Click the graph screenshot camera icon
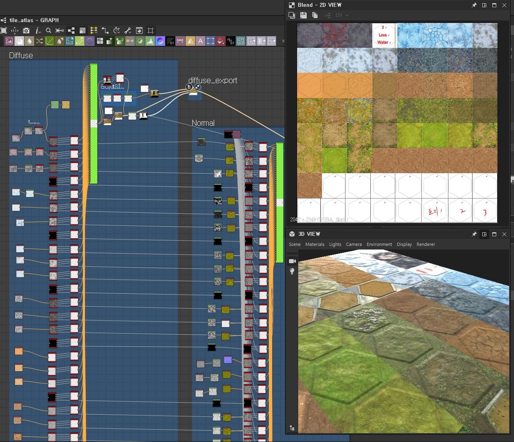Image resolution: width=514 pixels, height=442 pixels. pos(26,31)
